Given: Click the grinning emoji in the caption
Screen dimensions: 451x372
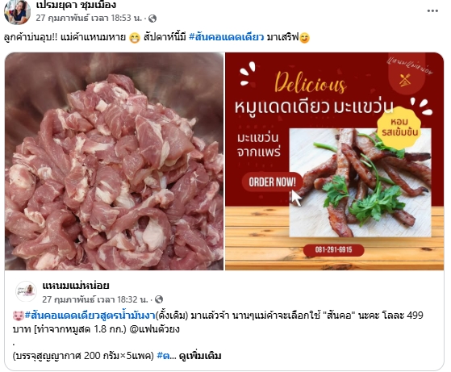Looking at the screenshot, I should tap(135, 38).
